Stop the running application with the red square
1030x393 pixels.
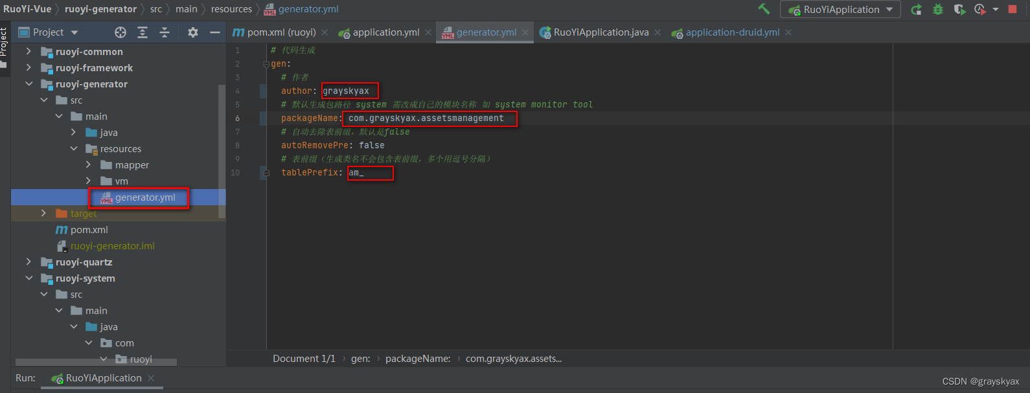(1013, 9)
